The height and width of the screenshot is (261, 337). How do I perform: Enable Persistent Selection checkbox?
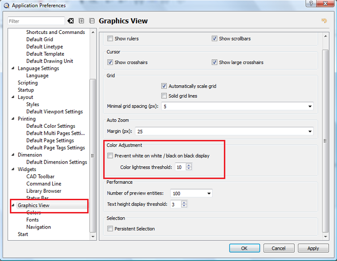(x=110, y=229)
